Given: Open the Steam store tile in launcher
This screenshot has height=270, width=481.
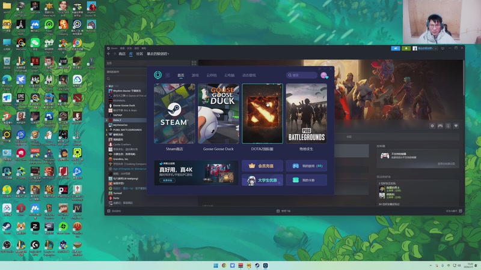Looking at the screenshot, I should (x=174, y=113).
